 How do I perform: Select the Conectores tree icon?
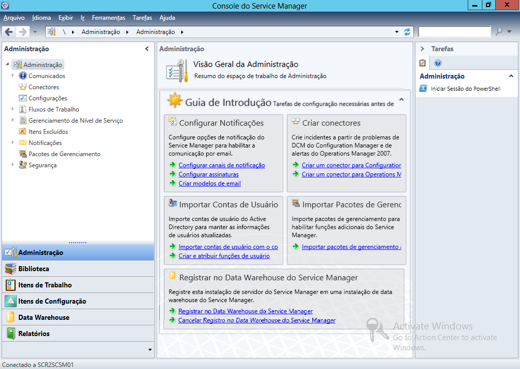coord(22,87)
